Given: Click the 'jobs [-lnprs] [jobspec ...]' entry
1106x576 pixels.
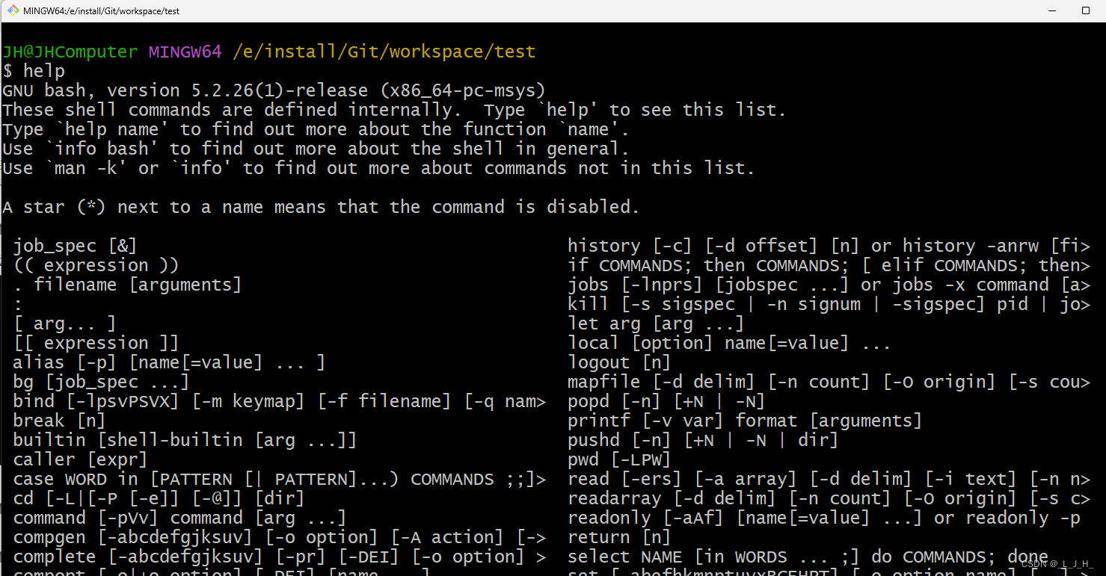Looking at the screenshot, I should click(x=829, y=285).
